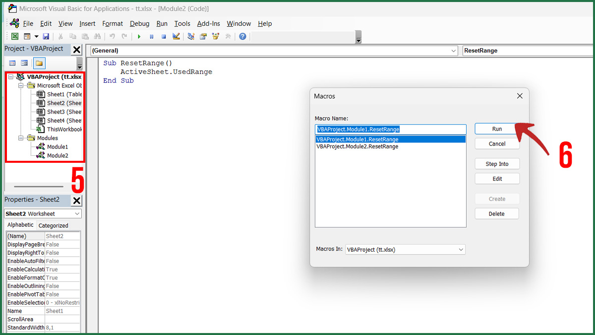Open the Debug menu
Viewport: 595px width, 335px height.
coord(139,23)
